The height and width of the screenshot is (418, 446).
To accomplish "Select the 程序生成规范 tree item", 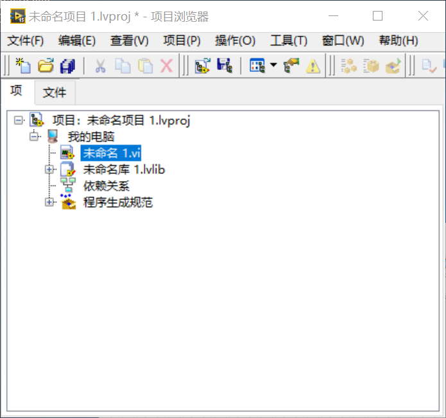I will click(118, 202).
